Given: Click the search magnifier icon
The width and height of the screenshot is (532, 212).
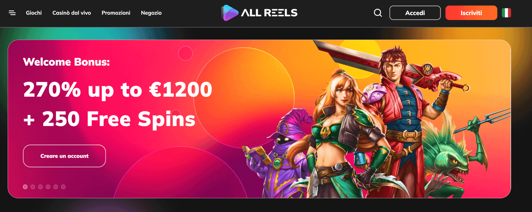Looking at the screenshot, I should click(378, 13).
